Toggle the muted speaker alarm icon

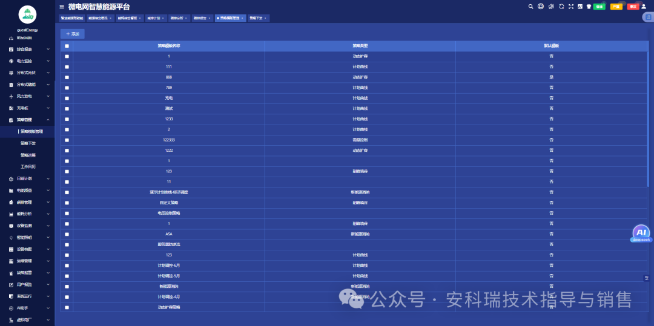pyautogui.click(x=551, y=6)
